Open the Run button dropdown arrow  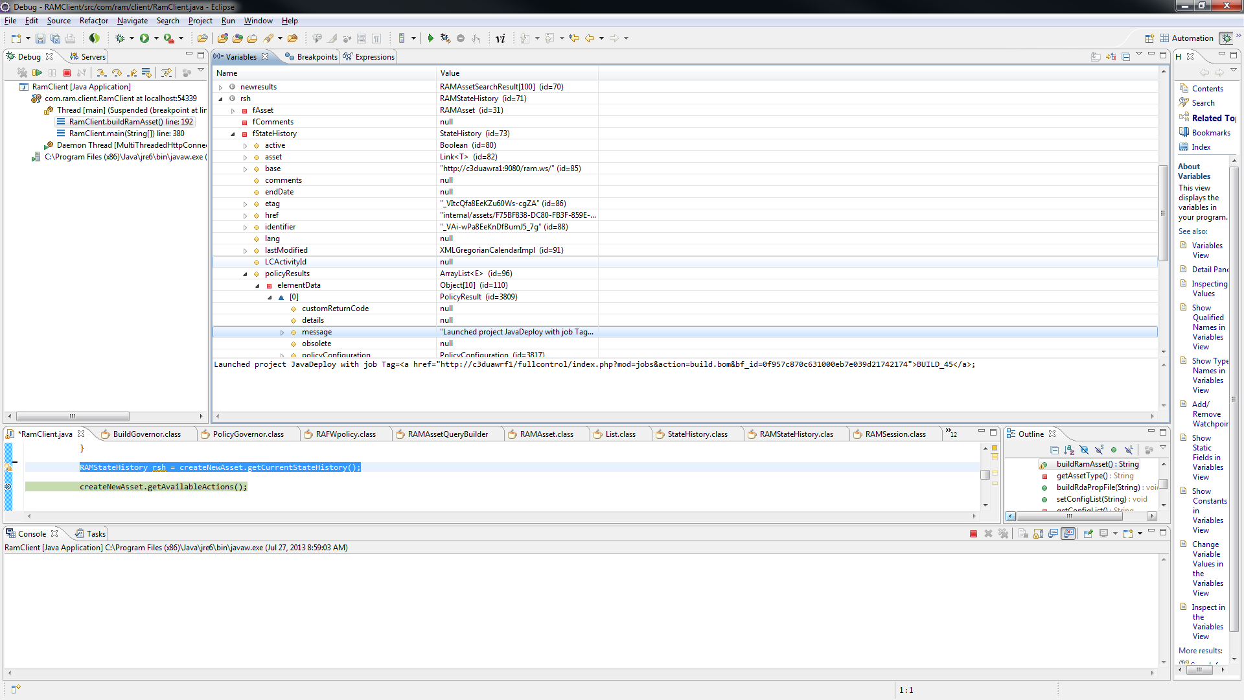point(156,39)
